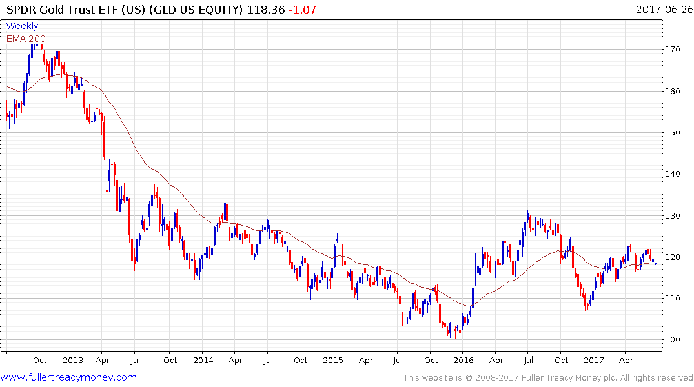Image resolution: width=694 pixels, height=387 pixels.
Task: Click the 130 price axis label
Action: pyautogui.click(x=673, y=216)
